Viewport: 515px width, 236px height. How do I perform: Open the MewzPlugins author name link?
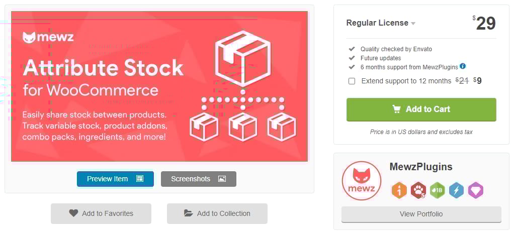pos(420,167)
